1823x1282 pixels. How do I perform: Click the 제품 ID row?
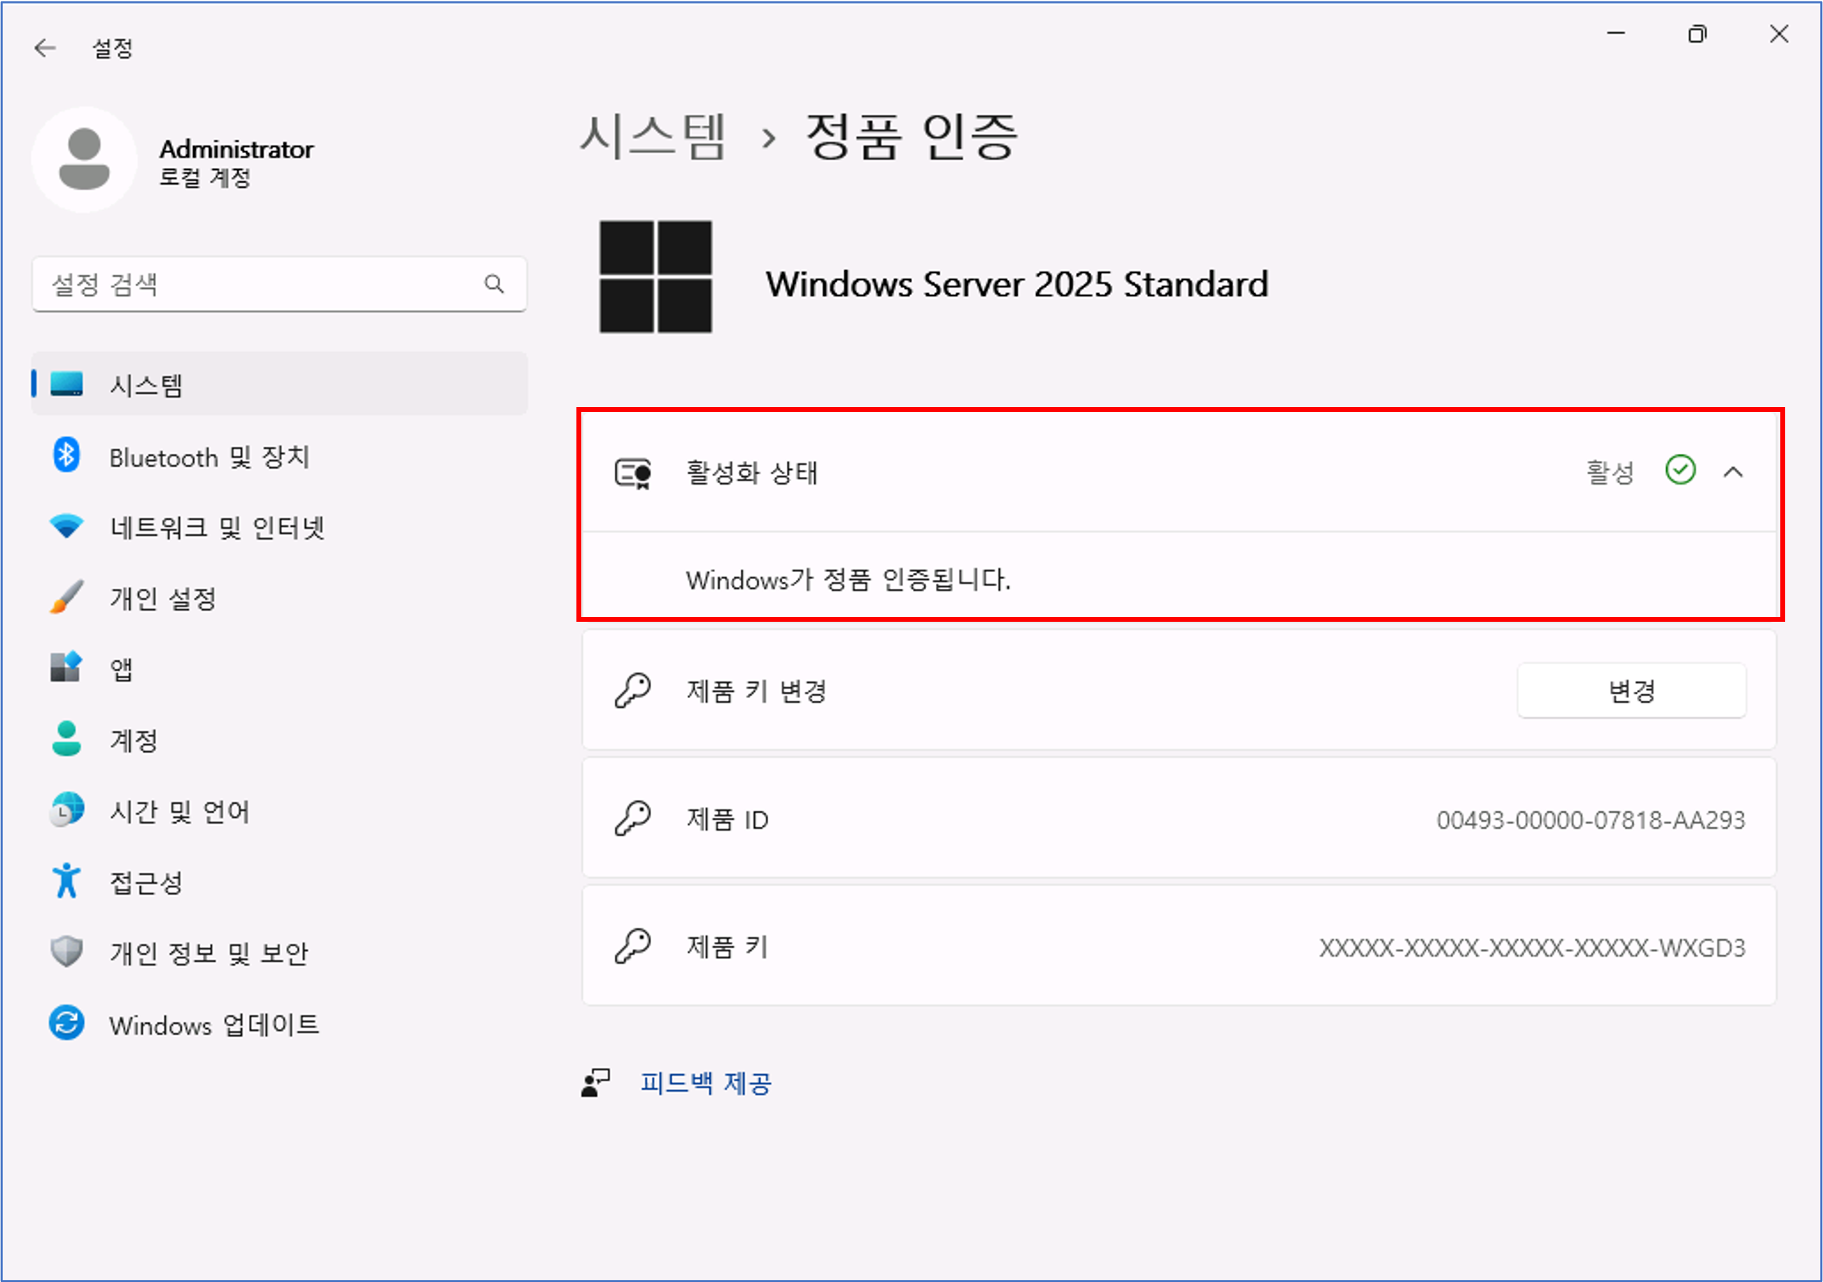point(1178,819)
